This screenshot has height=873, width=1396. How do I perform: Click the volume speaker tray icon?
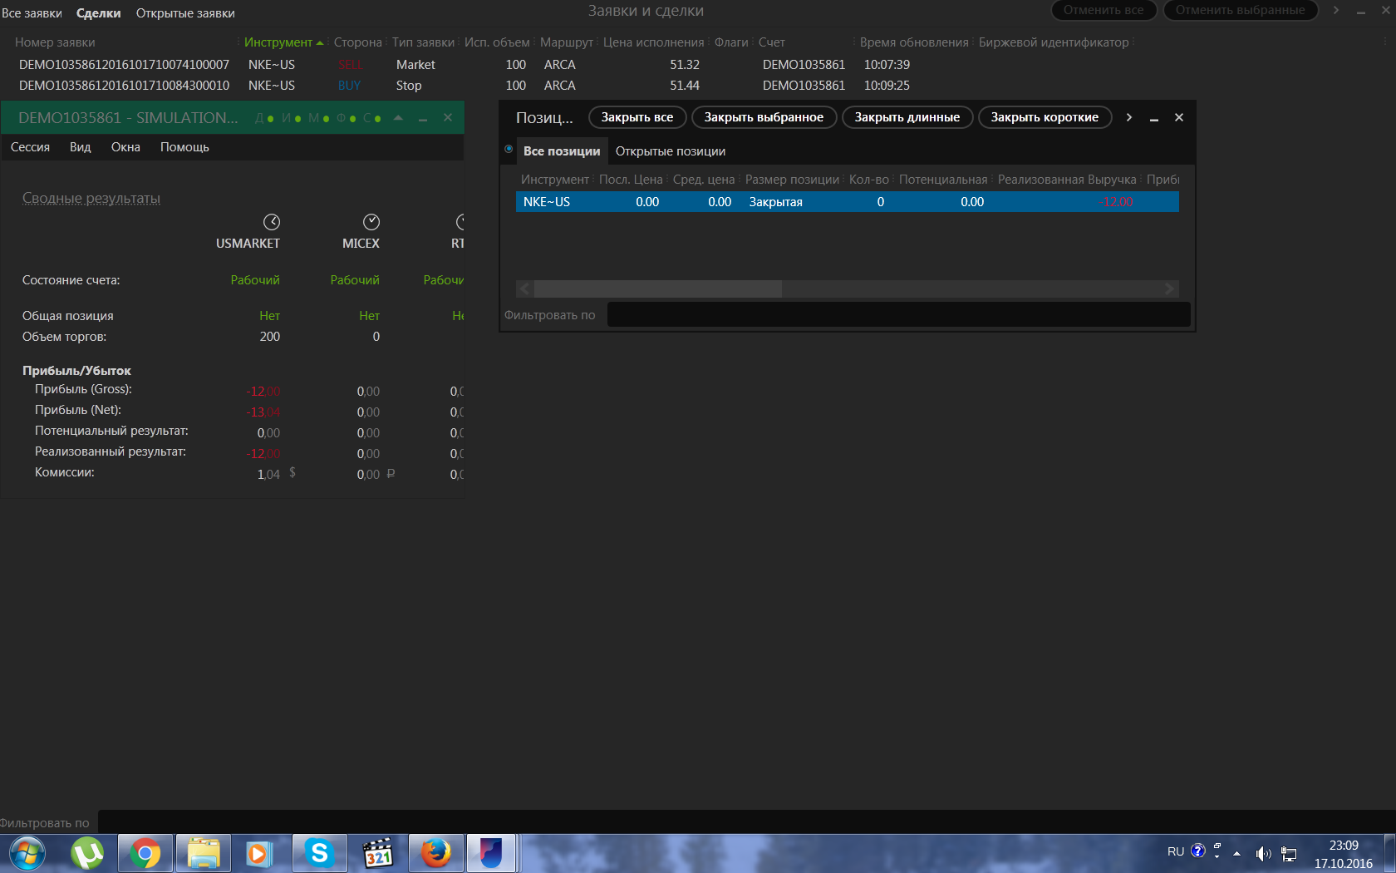[1262, 853]
